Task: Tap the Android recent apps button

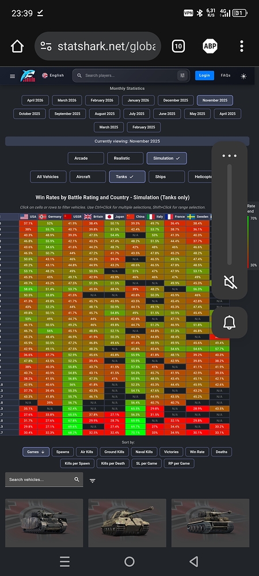Action: [64, 561]
